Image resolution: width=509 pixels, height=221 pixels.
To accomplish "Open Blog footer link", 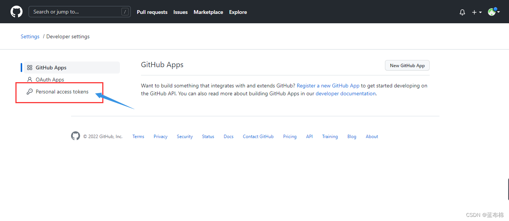I will 352,137.
